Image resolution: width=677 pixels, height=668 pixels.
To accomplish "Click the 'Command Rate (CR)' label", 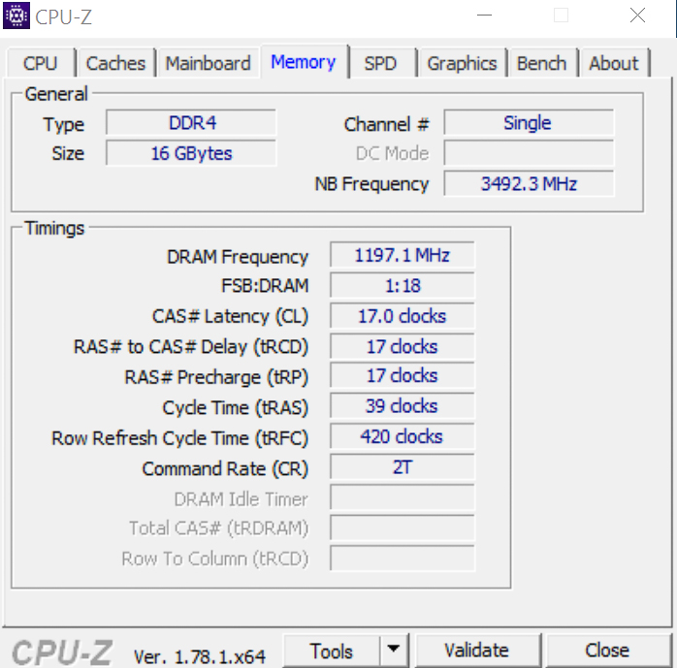I will click(x=225, y=469).
